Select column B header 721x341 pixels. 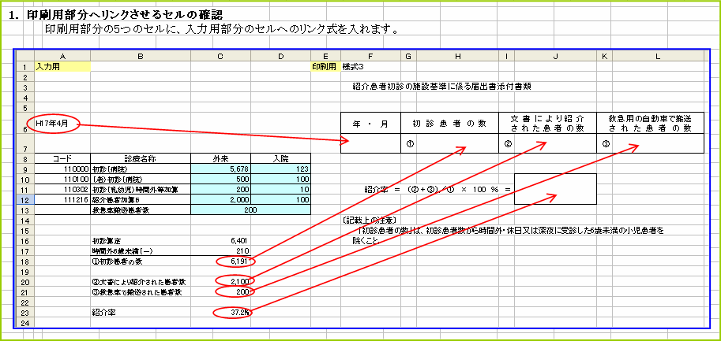[x=141, y=57]
